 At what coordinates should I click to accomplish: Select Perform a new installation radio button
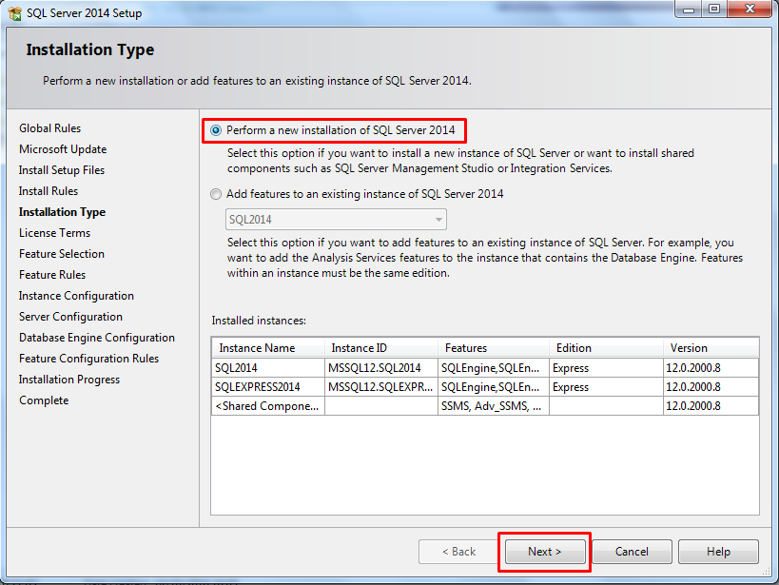(216, 130)
